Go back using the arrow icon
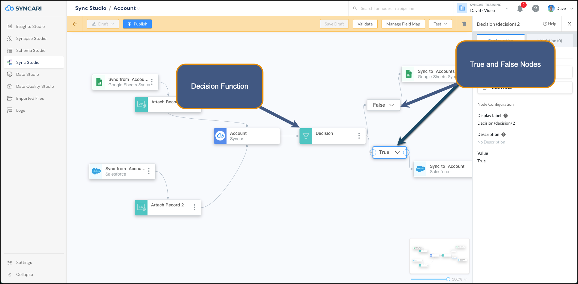 [75, 24]
